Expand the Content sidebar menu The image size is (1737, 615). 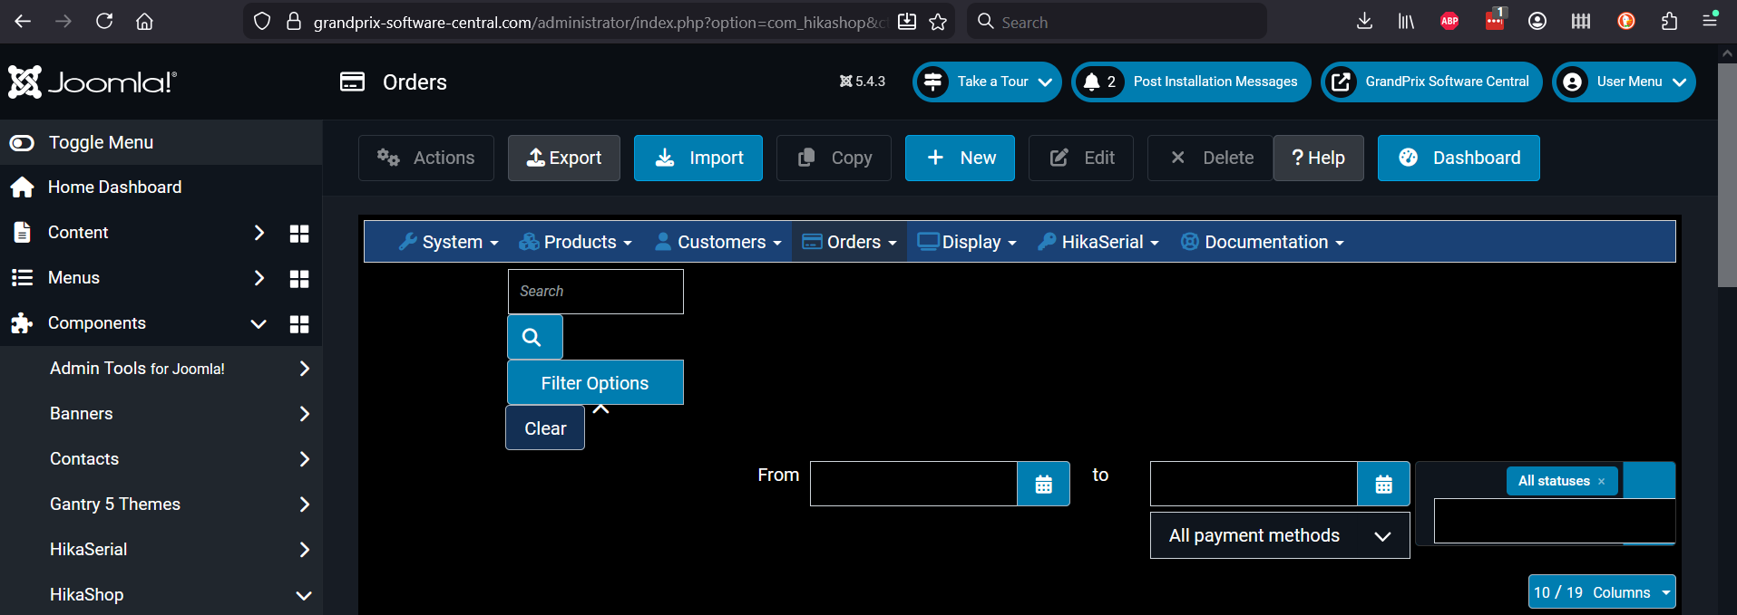[259, 233]
